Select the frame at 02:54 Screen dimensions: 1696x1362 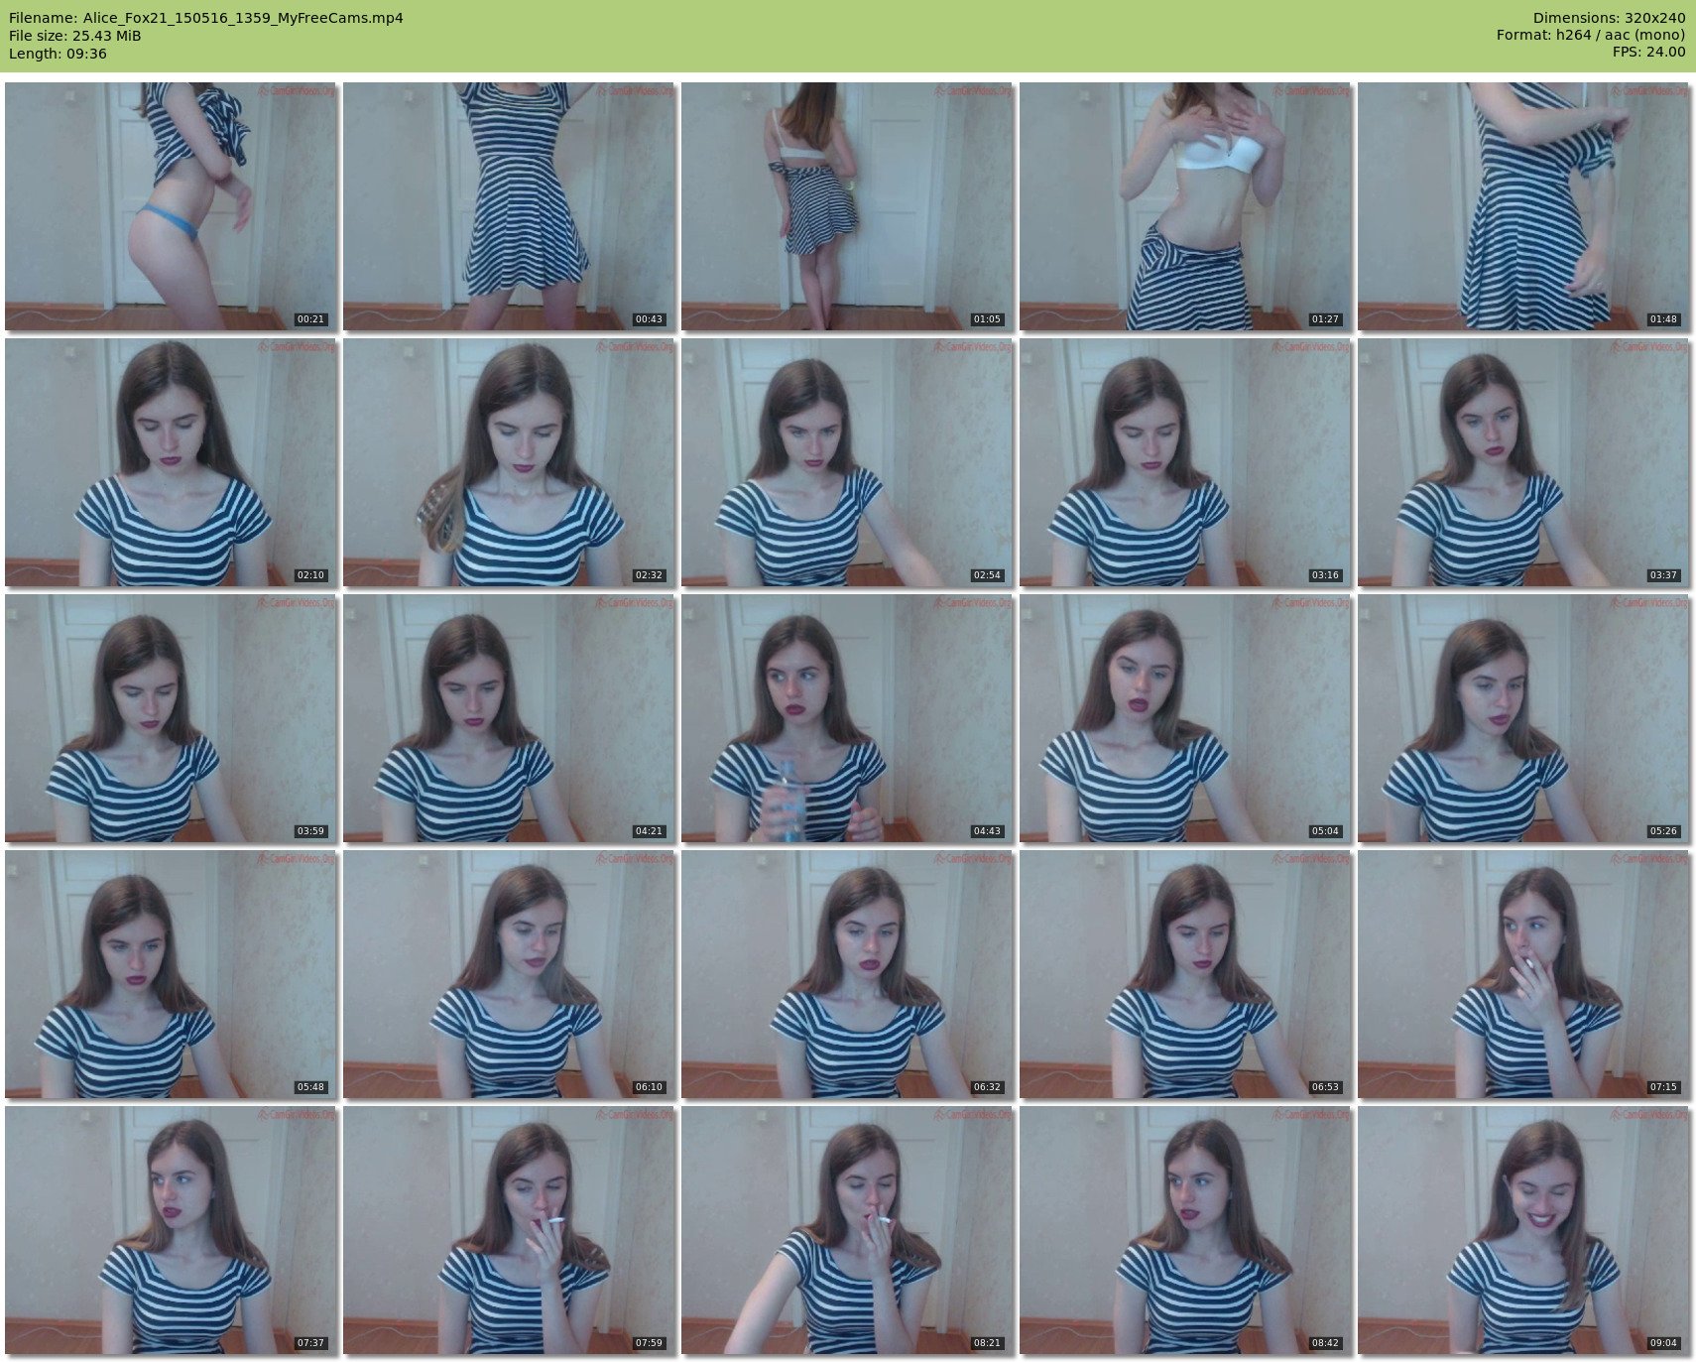click(847, 462)
